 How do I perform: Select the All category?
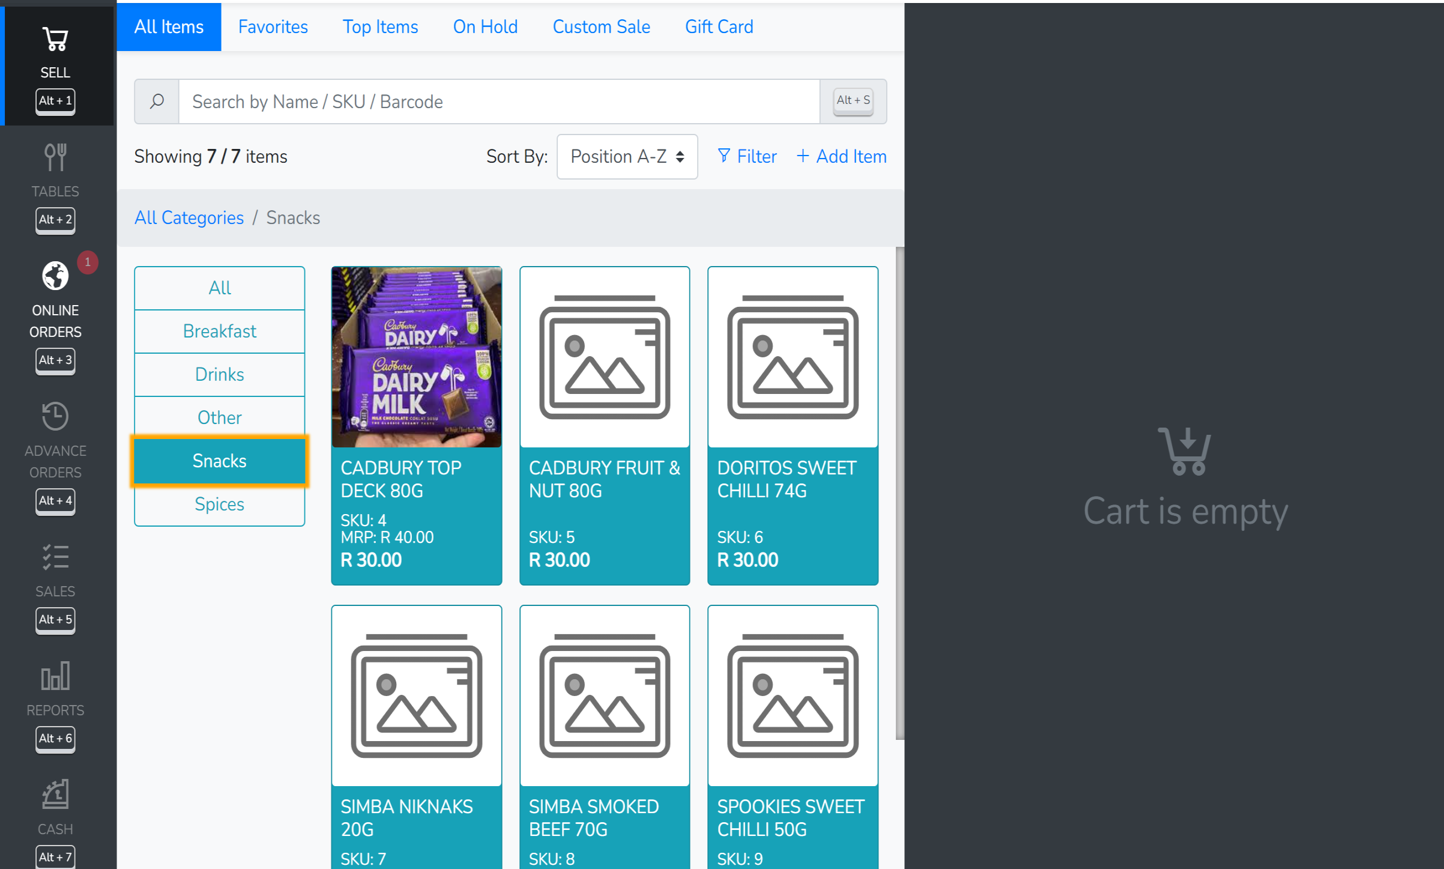point(220,288)
